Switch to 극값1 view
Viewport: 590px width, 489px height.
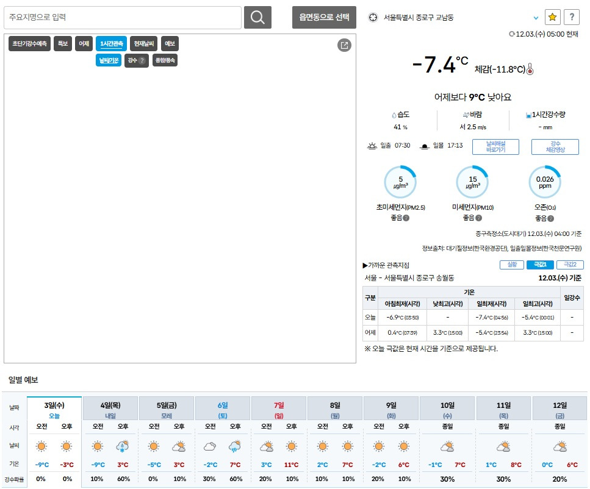540,265
